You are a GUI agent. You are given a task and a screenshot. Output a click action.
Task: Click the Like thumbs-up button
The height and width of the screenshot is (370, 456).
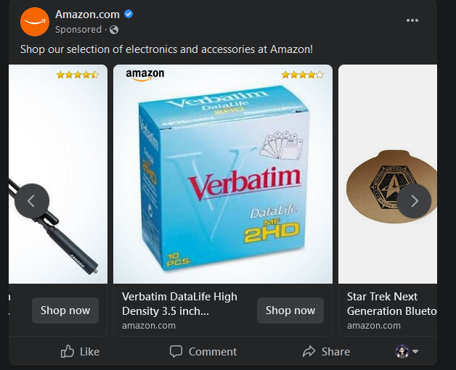point(80,351)
